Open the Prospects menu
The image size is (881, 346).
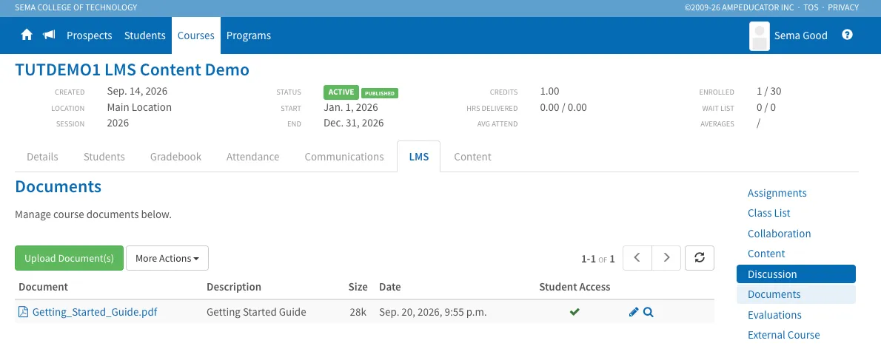tap(90, 35)
